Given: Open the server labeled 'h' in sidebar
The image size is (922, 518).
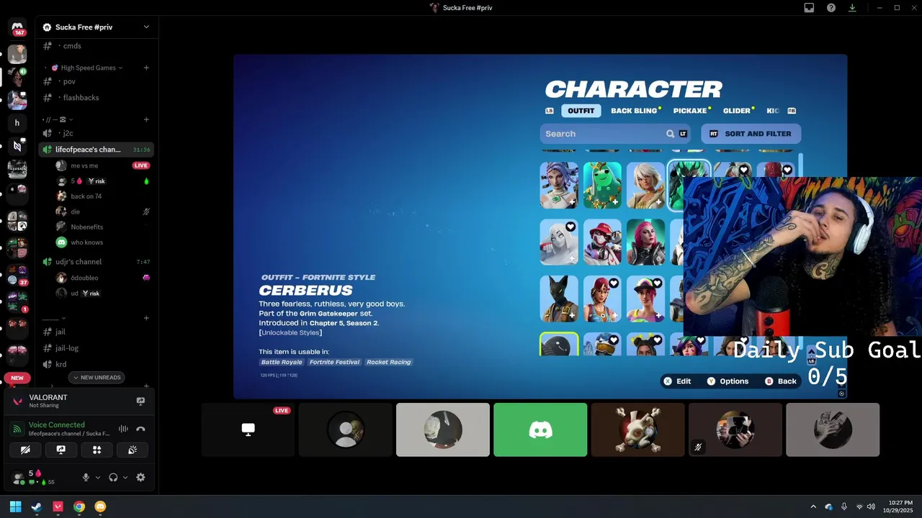Looking at the screenshot, I should (17, 123).
